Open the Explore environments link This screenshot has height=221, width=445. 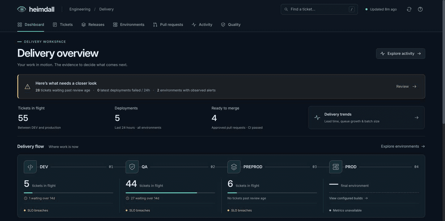click(x=403, y=147)
